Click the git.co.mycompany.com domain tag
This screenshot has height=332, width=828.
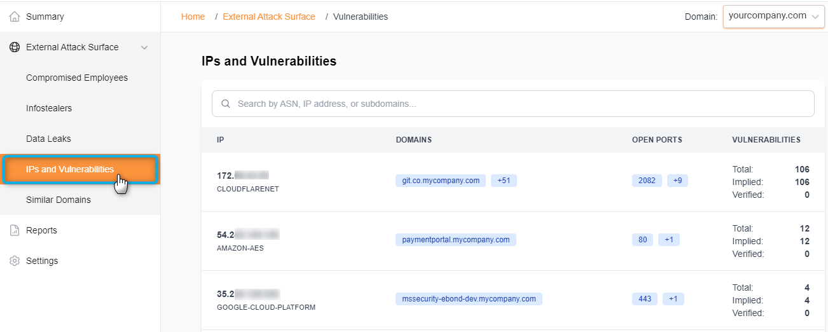pos(441,181)
